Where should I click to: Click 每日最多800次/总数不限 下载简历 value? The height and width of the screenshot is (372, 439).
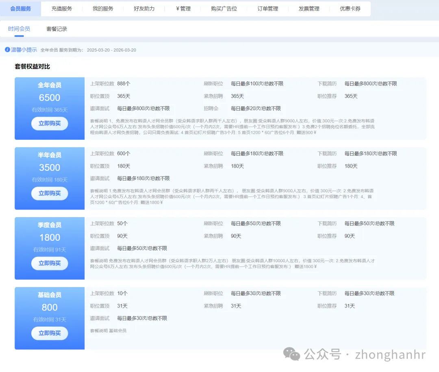[370, 84]
